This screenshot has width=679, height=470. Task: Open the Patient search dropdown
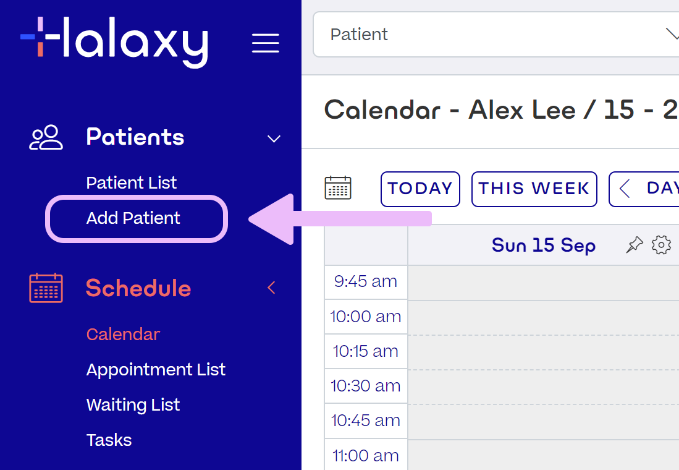point(494,34)
